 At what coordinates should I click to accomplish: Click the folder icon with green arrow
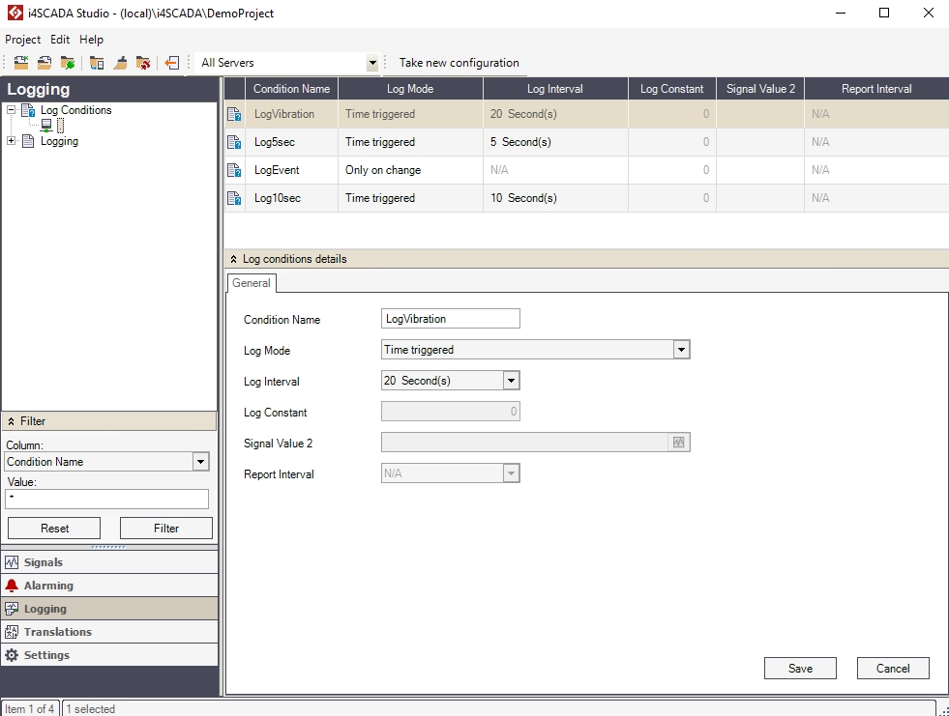[x=68, y=63]
